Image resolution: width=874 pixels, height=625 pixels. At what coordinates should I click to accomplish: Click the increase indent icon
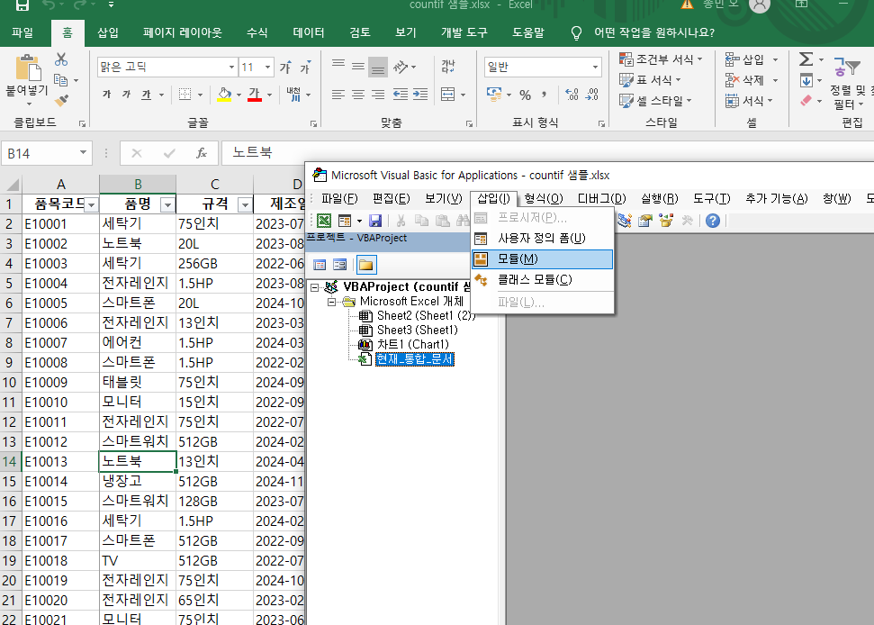[420, 95]
